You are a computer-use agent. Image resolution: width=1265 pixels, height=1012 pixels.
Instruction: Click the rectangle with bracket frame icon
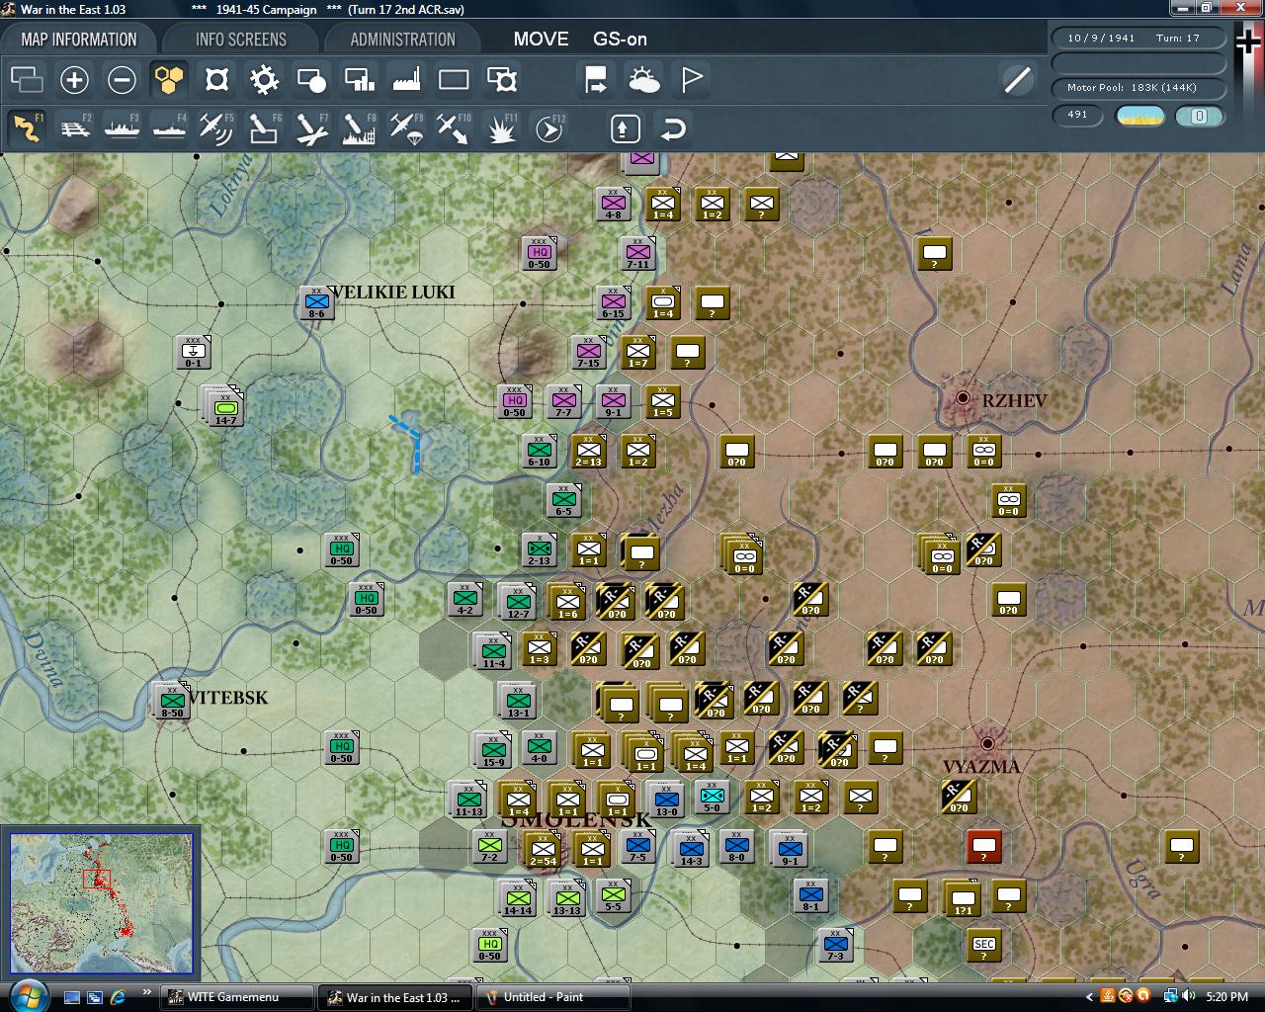coord(501,79)
